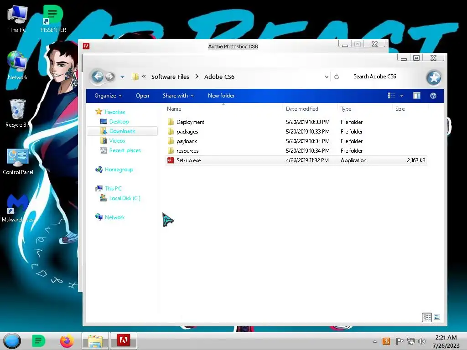Screen dimensions: 467x350
Task: Select the packages folder
Action: [x=187, y=132]
